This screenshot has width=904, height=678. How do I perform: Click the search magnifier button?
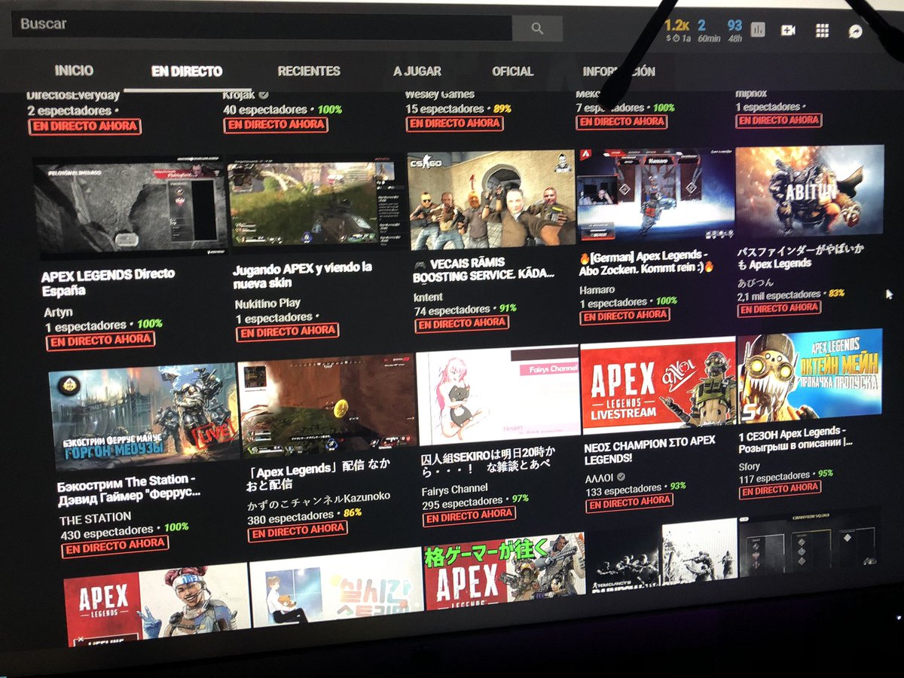[537, 29]
